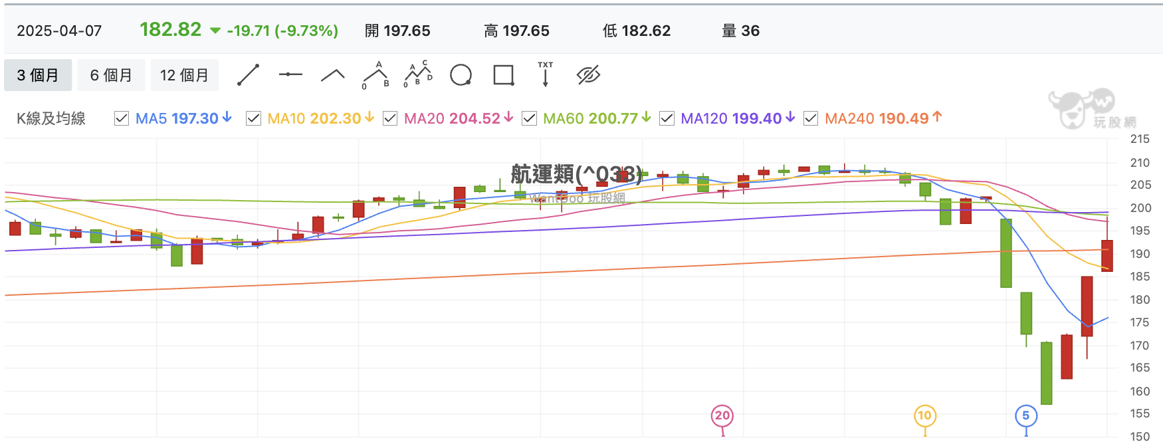Click the date 2025-04-07
Image resolution: width=1163 pixels, height=448 pixels.
(59, 31)
